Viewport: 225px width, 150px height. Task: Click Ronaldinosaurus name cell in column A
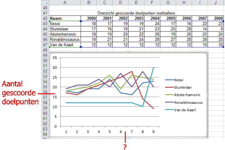tap(65, 39)
